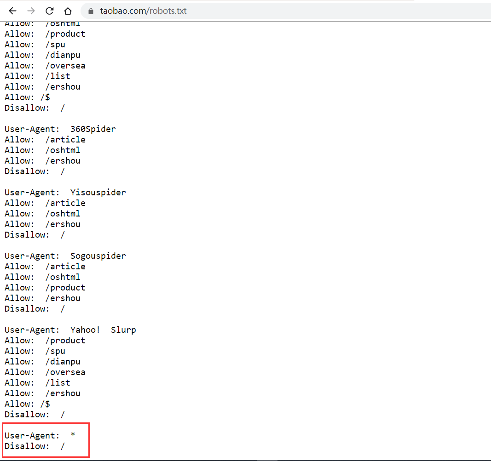Click 'Allow: /spu' in the topmost section

(x=35, y=45)
